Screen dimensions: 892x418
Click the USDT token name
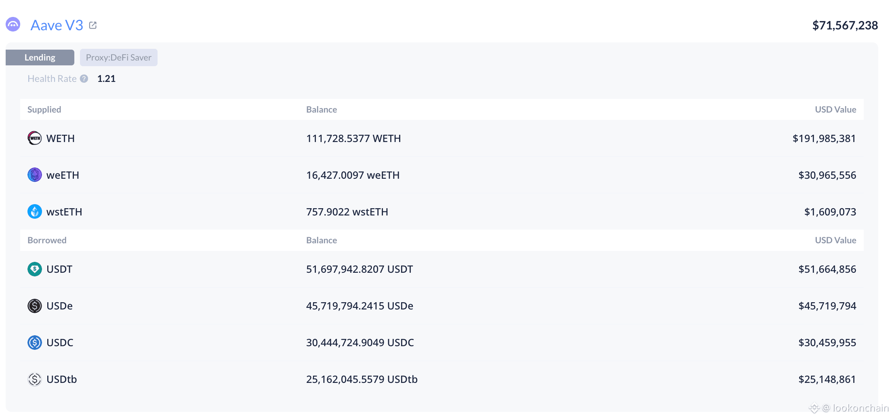pos(59,269)
